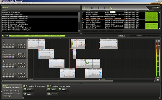
Task: Click the X button on timeline track 2
Action: [24, 54]
